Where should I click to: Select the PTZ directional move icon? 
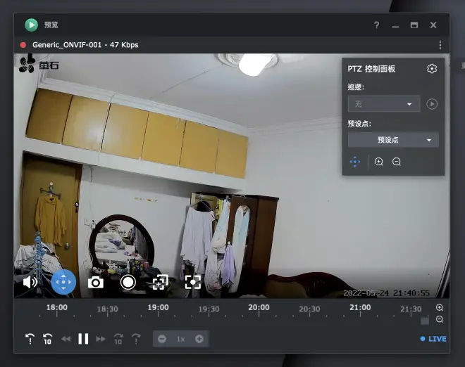(355, 162)
